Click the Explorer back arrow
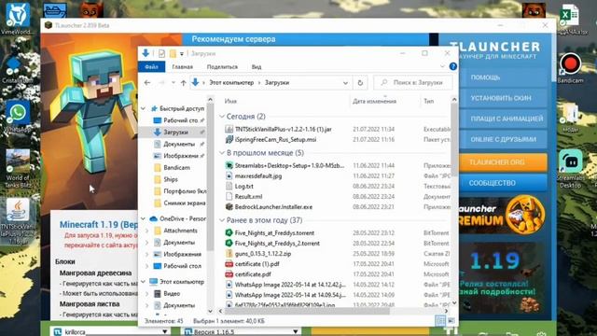The width and height of the screenshot is (597, 336). [147, 83]
